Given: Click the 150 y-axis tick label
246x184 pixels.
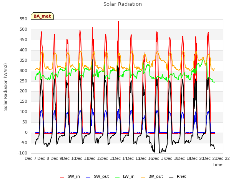Looking at the screenshot, I should coord(23,102).
